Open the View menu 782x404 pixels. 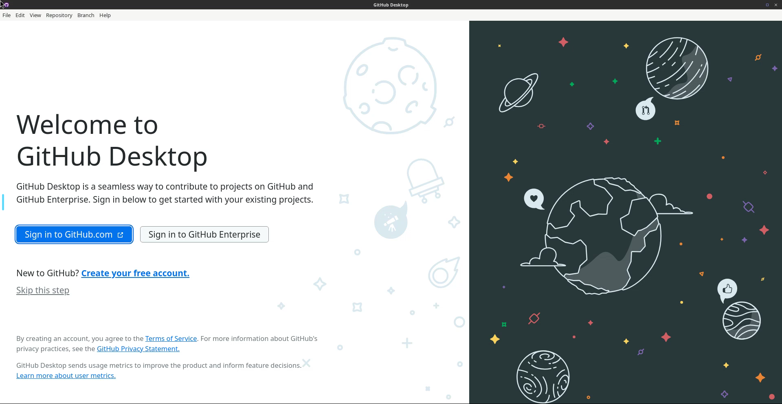[x=35, y=15]
